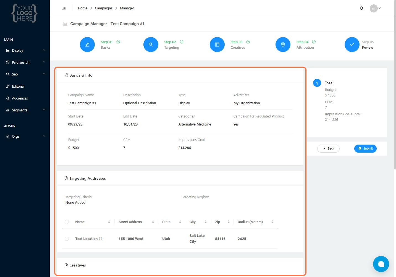The height and width of the screenshot is (277, 396).
Task: Open the Orgs menu label
Action: [15, 136]
